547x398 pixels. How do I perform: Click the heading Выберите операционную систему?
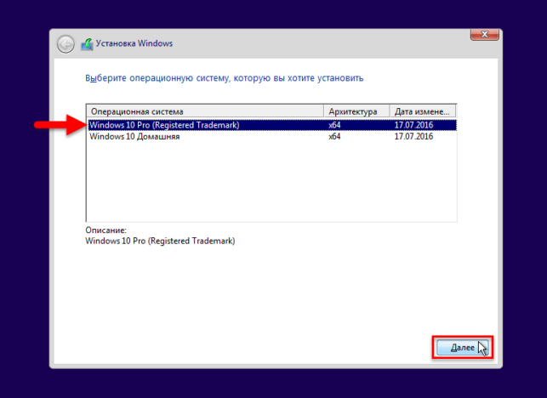coord(225,78)
